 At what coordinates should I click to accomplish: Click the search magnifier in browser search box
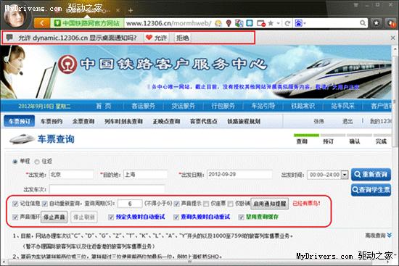point(363,23)
